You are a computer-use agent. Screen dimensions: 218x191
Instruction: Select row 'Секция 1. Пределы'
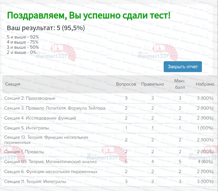coord(110,152)
